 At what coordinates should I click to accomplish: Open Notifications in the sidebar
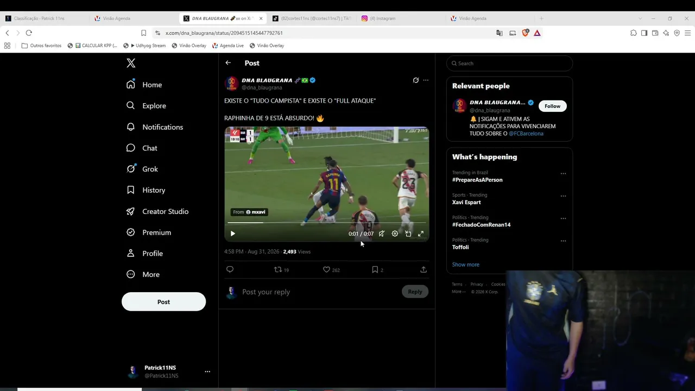coord(155,127)
